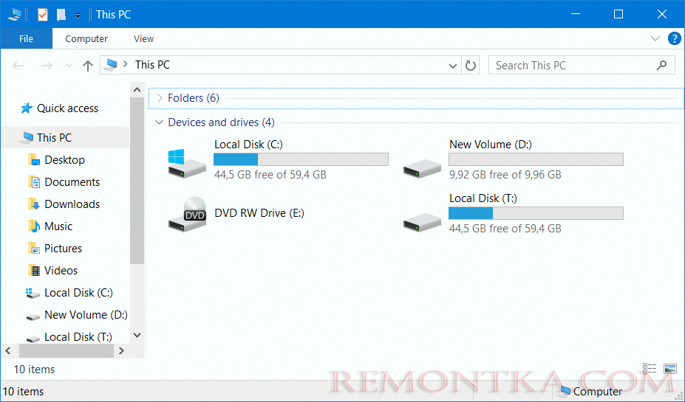Expand the ribbon with the chevron
This screenshot has width=685, height=402.
655,38
